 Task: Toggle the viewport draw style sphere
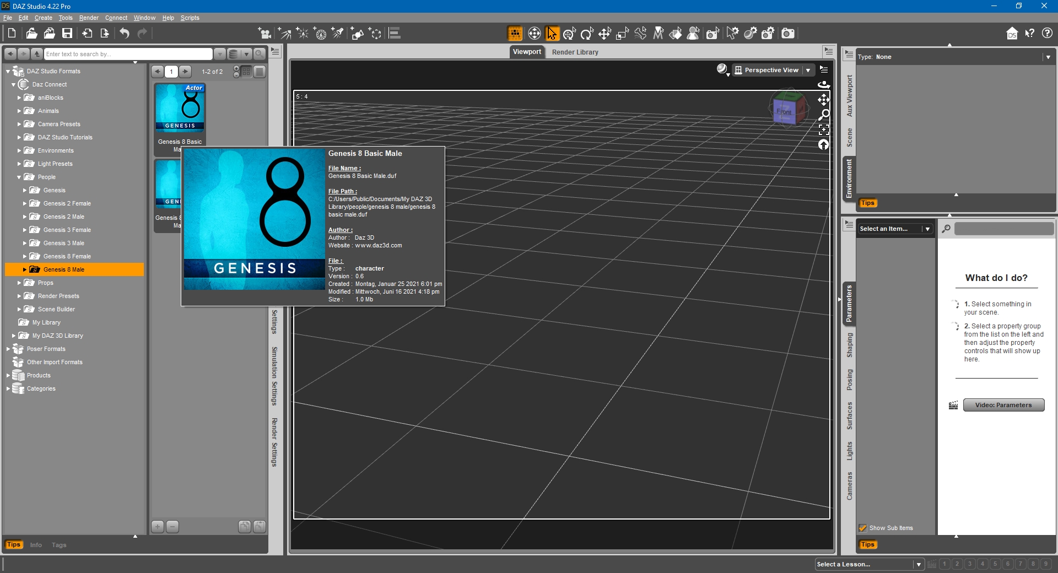pyautogui.click(x=722, y=69)
